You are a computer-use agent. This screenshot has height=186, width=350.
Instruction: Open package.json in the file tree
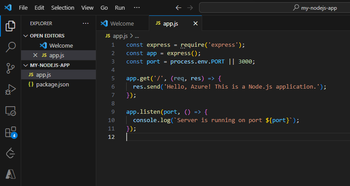pyautogui.click(x=52, y=84)
